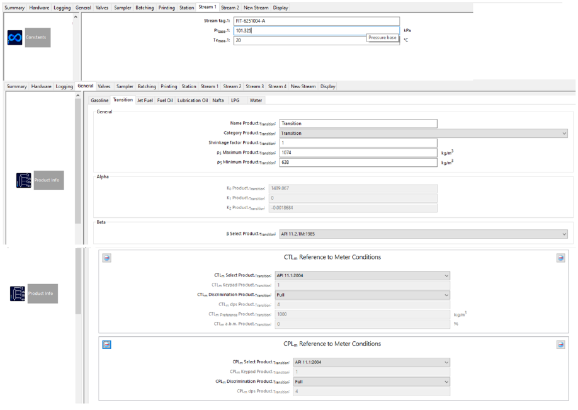
Task: Select General tab in second tab row
Action: tap(86, 86)
